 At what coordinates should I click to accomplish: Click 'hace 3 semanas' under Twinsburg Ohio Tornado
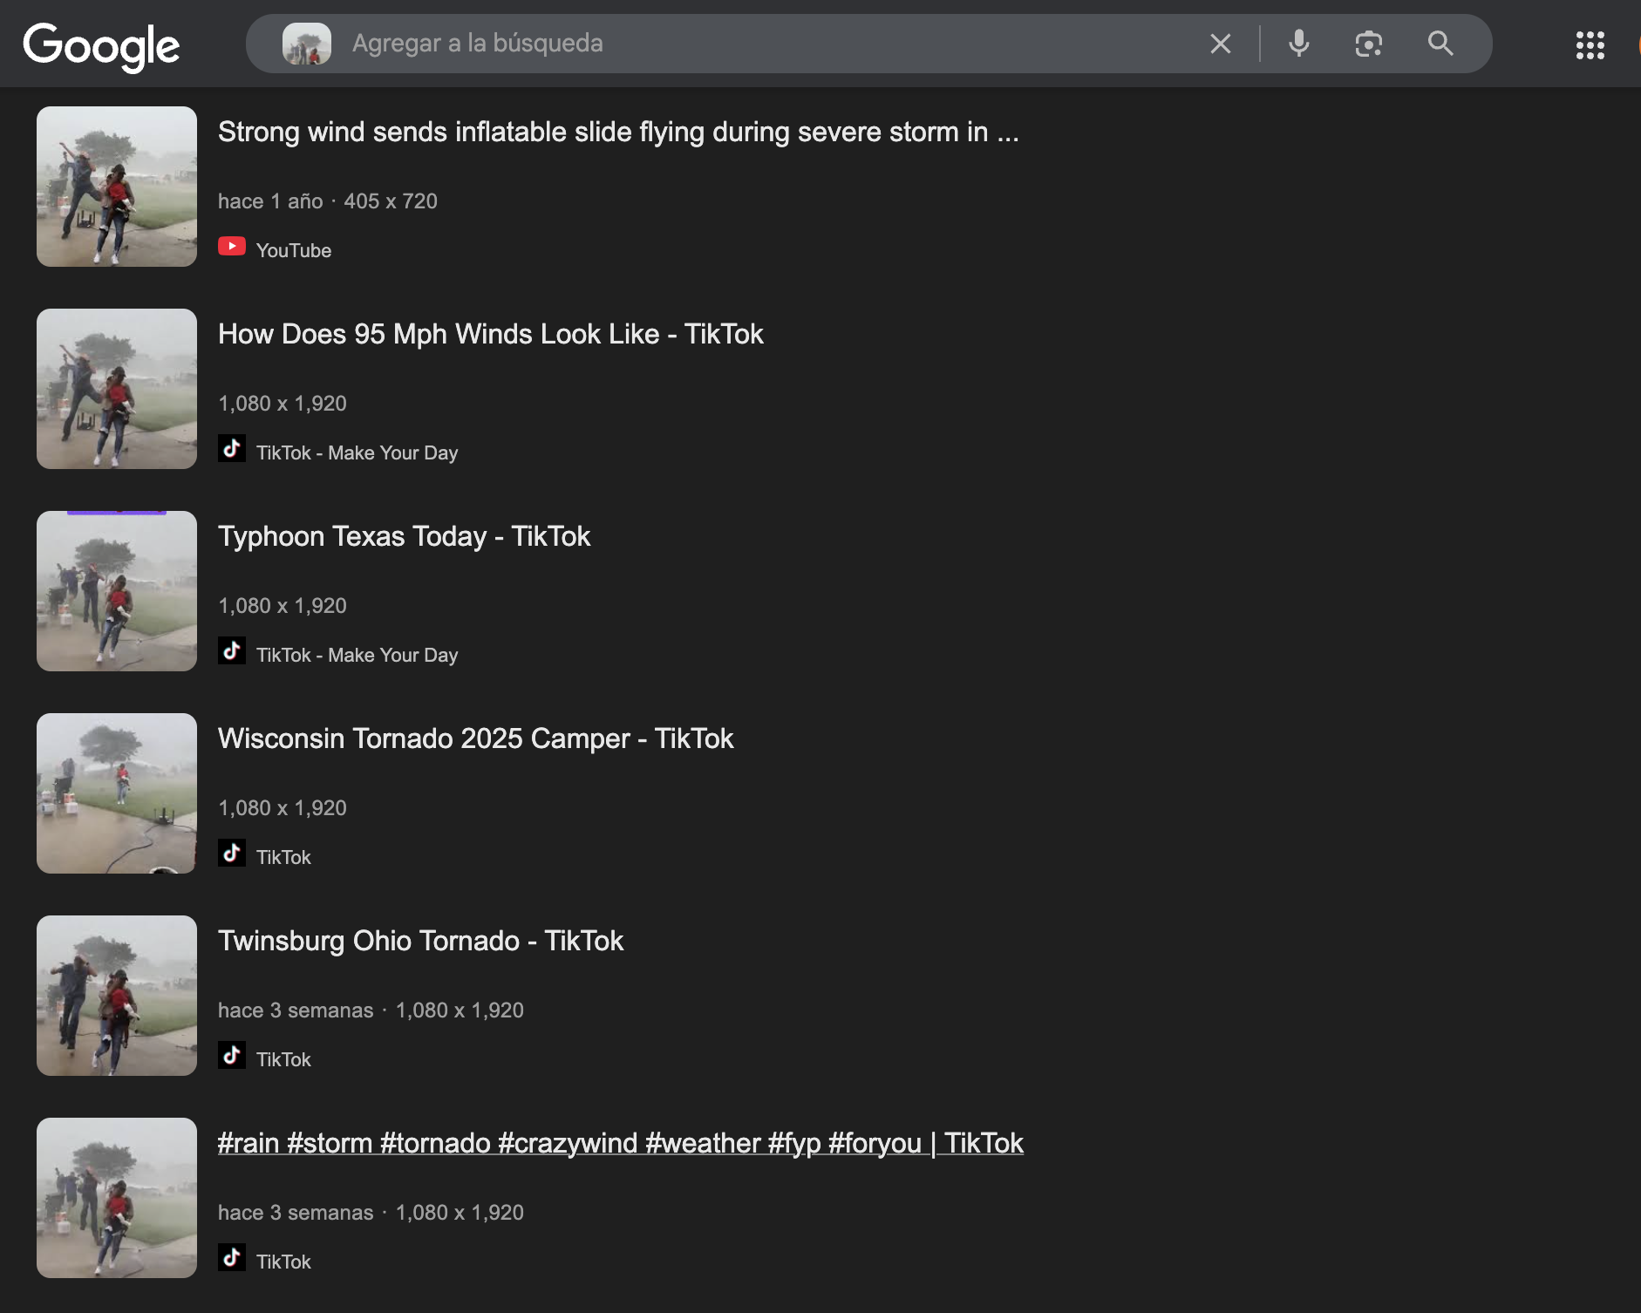(x=296, y=1010)
